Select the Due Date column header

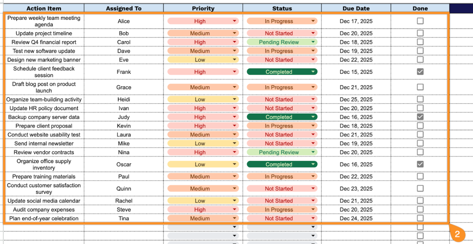(x=356, y=8)
